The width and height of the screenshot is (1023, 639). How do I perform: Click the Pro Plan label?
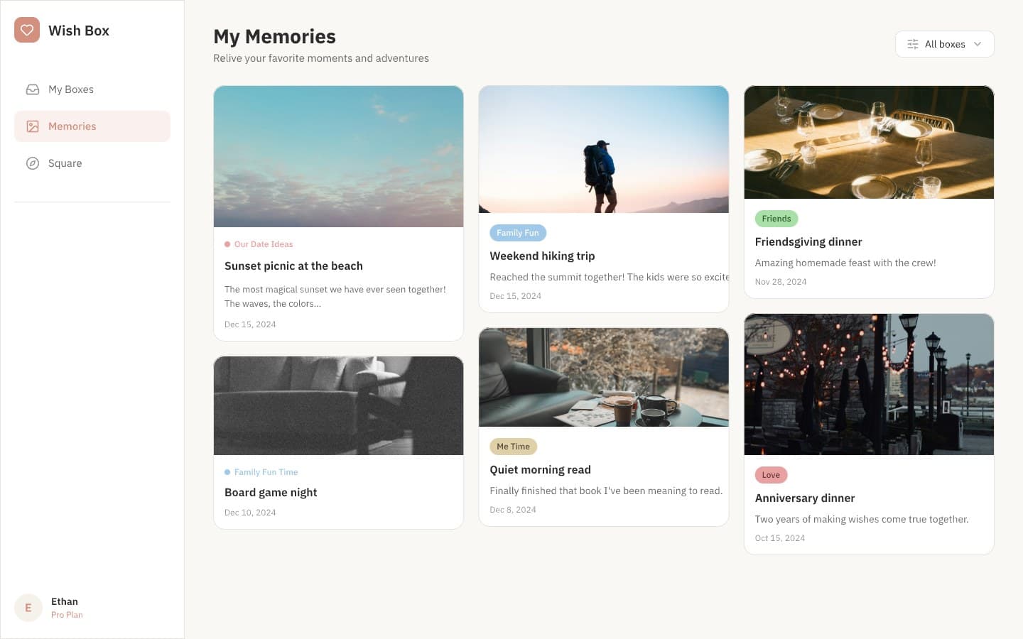pyautogui.click(x=67, y=614)
